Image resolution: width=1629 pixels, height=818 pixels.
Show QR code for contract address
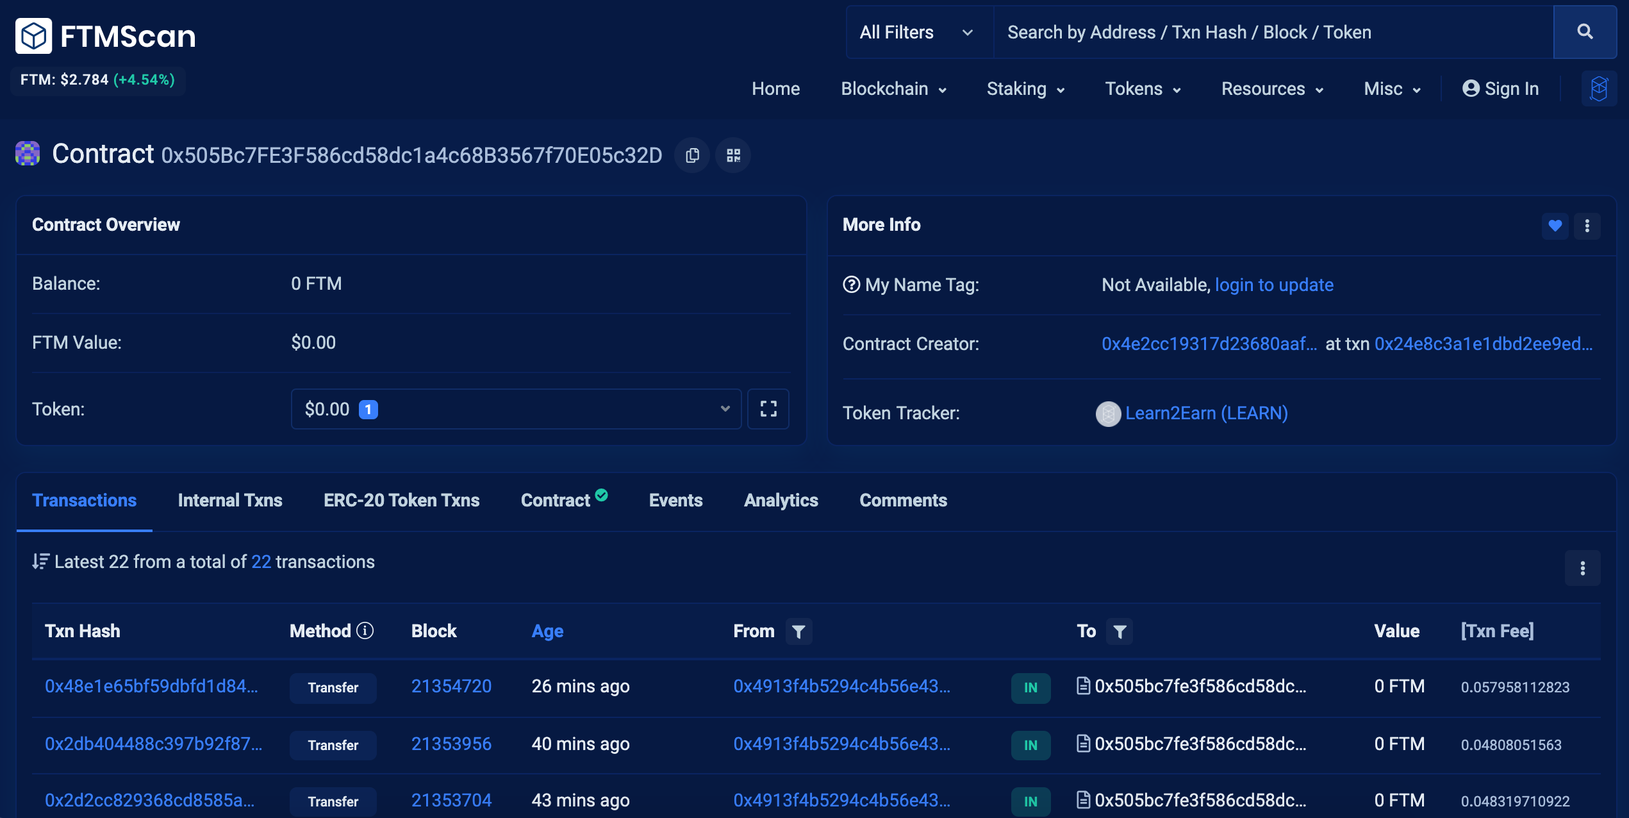click(x=733, y=155)
